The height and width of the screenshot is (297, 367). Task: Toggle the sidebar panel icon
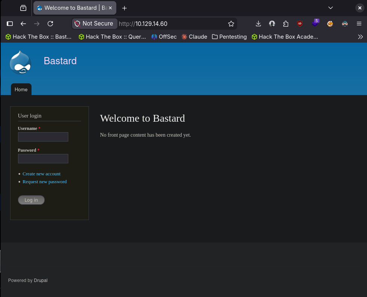10,24
